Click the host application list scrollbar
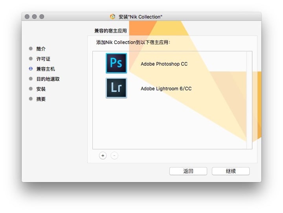 coord(249,100)
